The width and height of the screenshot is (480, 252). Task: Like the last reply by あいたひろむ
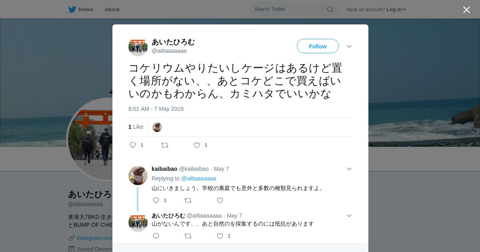(220, 236)
